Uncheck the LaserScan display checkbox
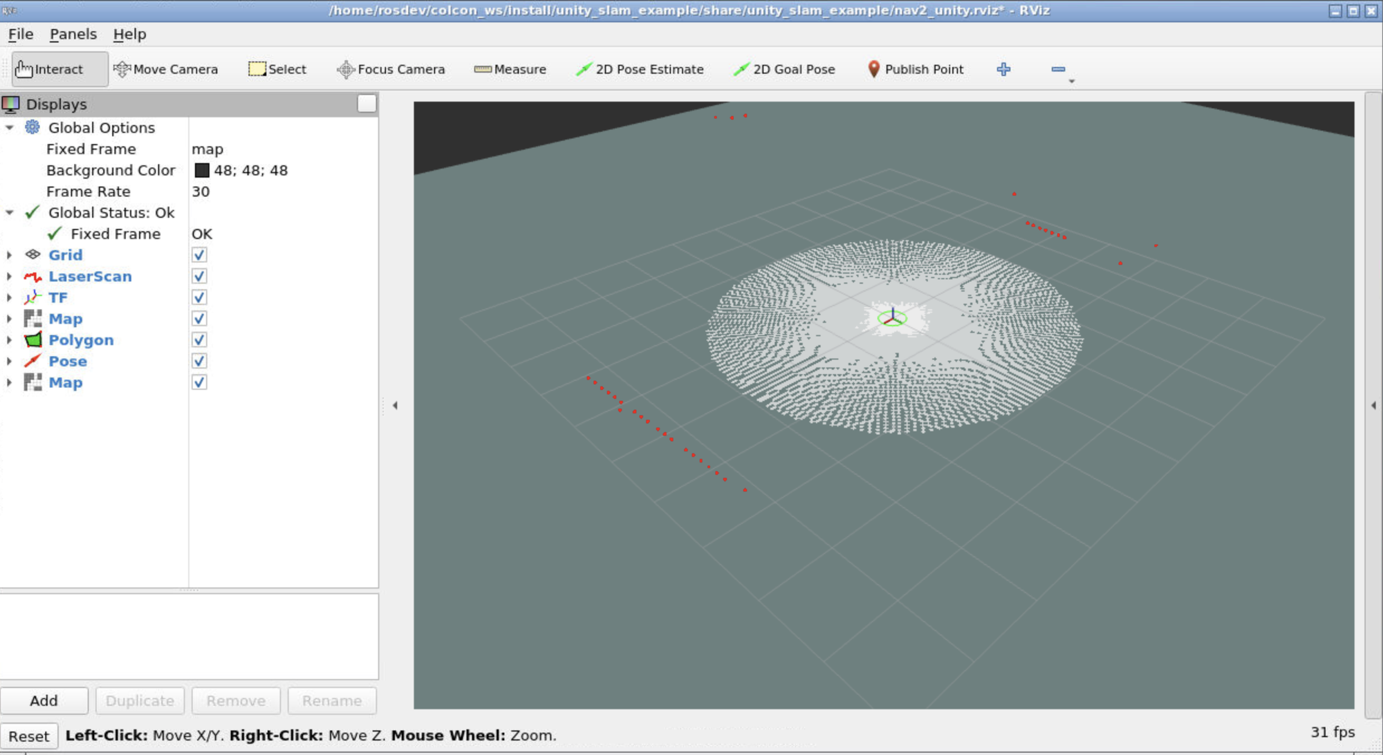1383x755 pixels. click(199, 277)
